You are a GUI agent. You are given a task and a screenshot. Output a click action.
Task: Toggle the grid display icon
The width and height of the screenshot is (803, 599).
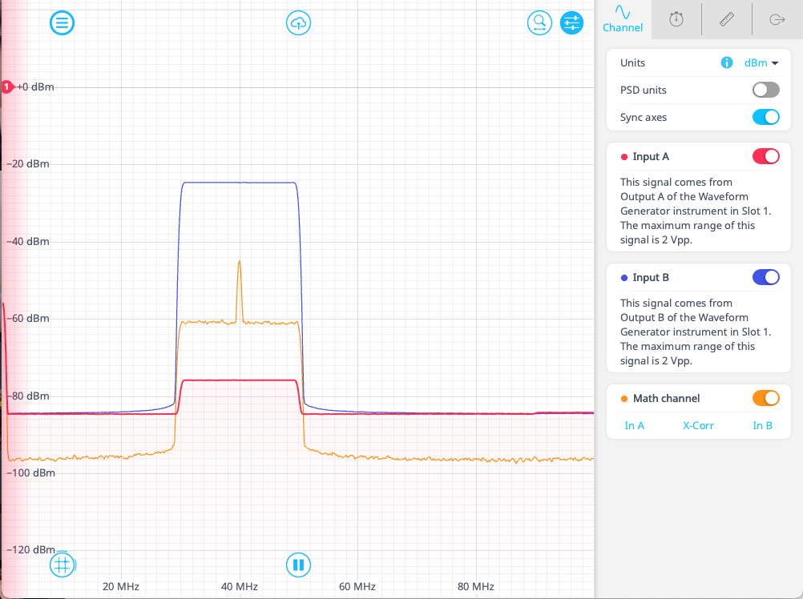point(62,565)
